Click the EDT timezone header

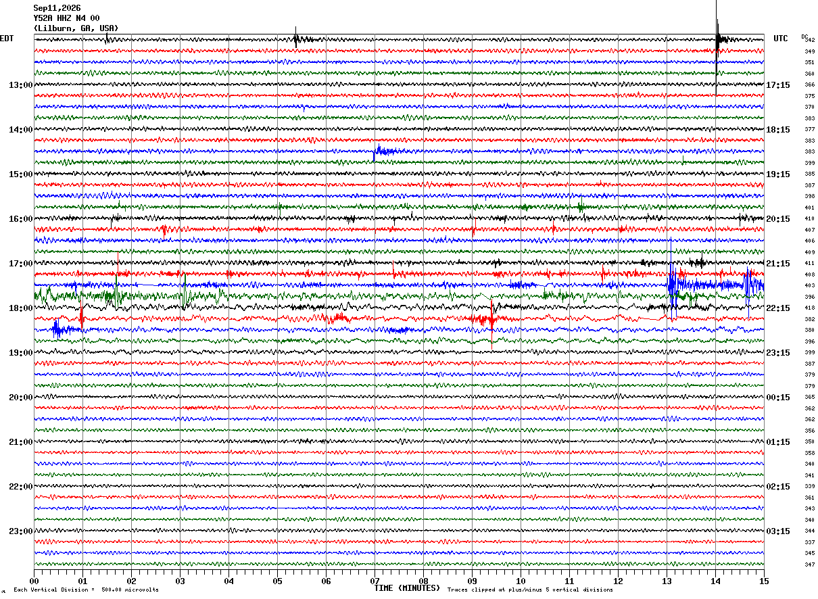(x=7, y=39)
